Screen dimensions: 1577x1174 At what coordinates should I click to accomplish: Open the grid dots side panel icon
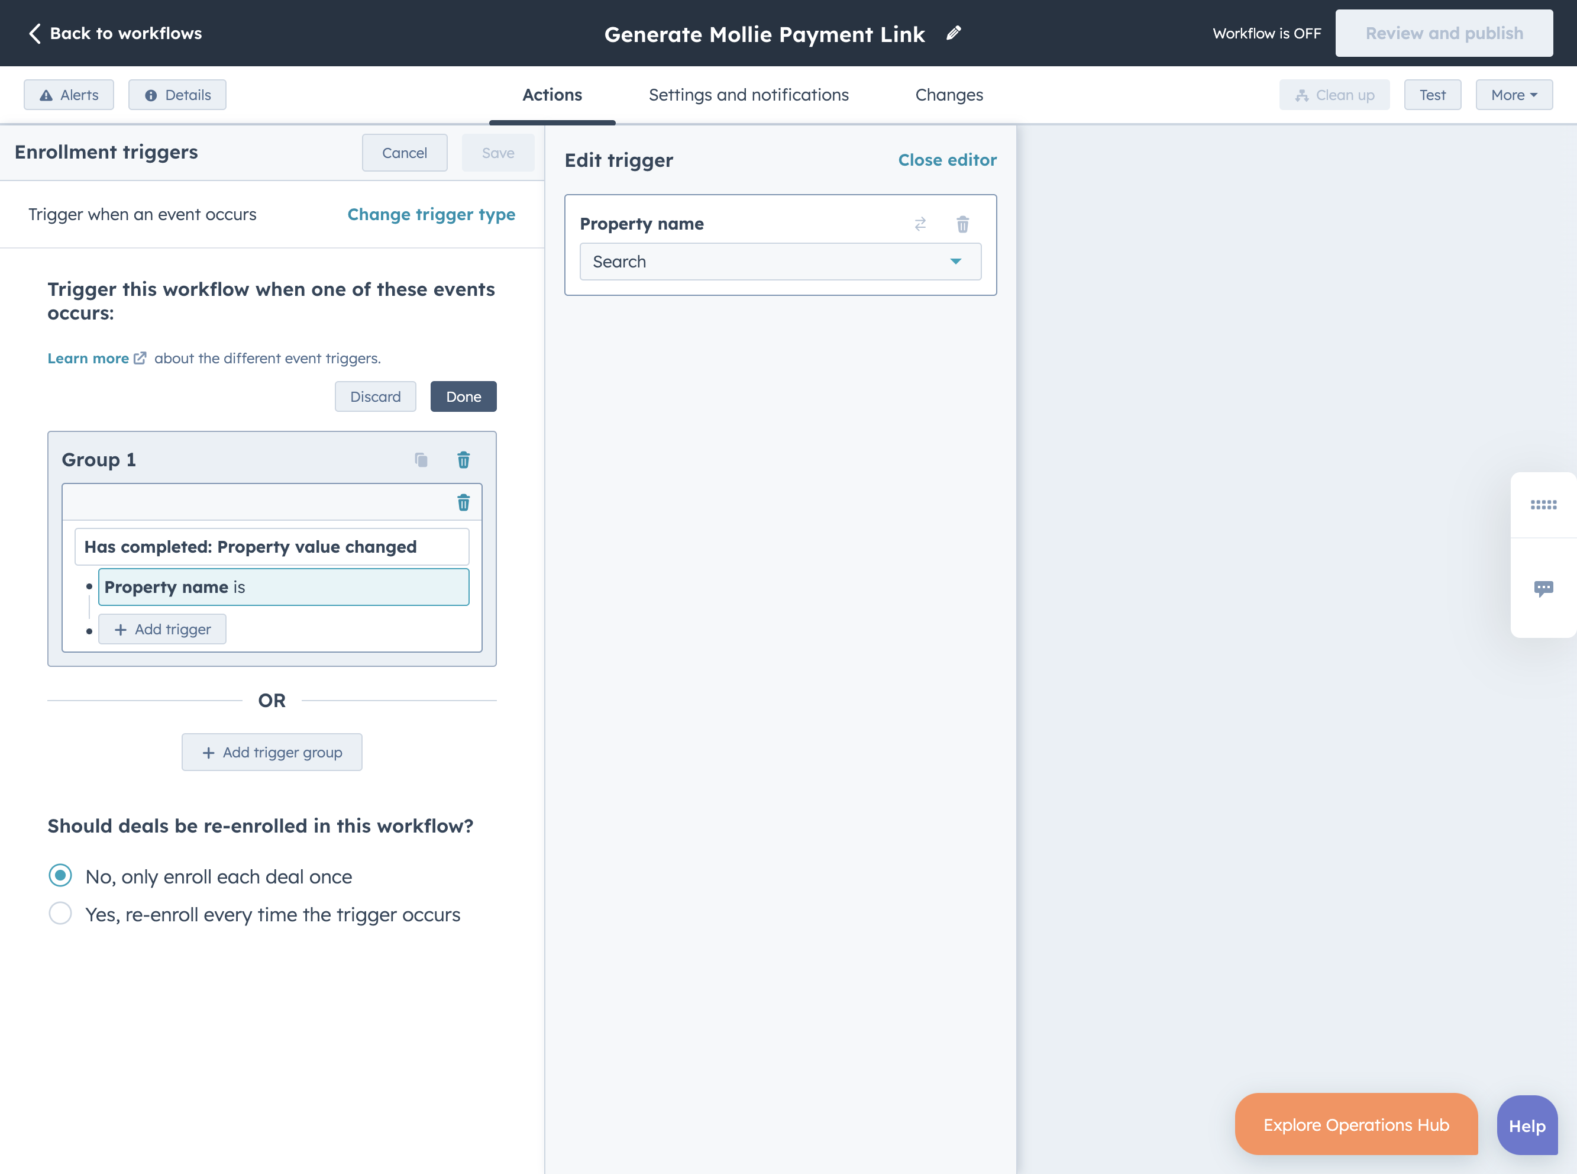[x=1543, y=505]
